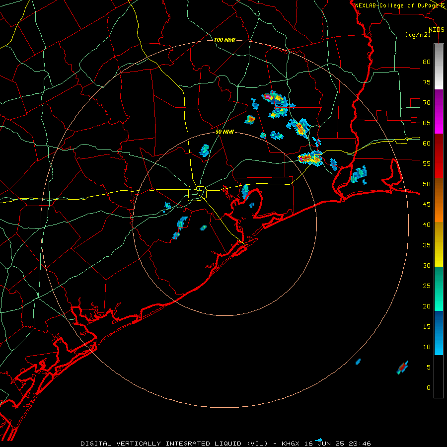Click the KHGX station identifier in the caption
Screen dimensions: 447x447
(291, 444)
